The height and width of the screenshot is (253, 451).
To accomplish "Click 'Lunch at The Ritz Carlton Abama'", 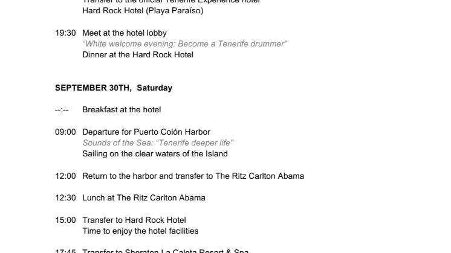I will pos(144,198).
